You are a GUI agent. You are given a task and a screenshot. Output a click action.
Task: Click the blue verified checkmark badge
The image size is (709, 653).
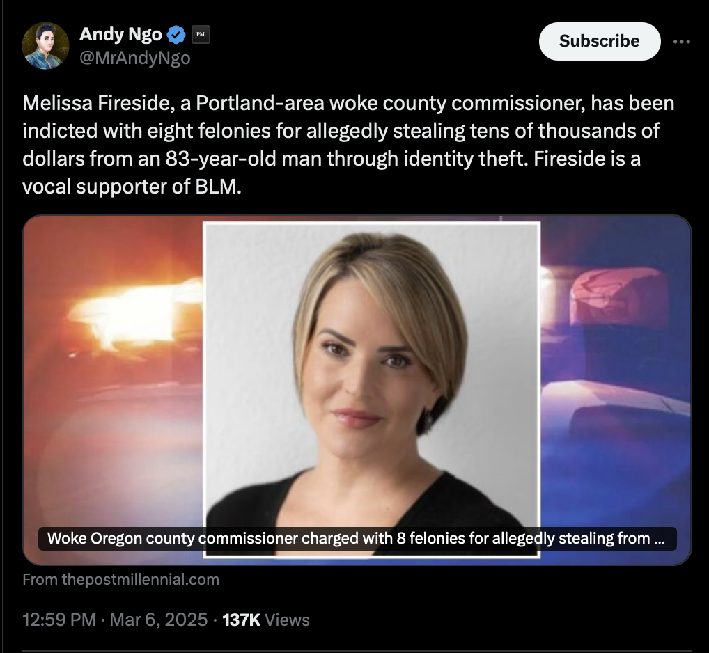(x=176, y=35)
